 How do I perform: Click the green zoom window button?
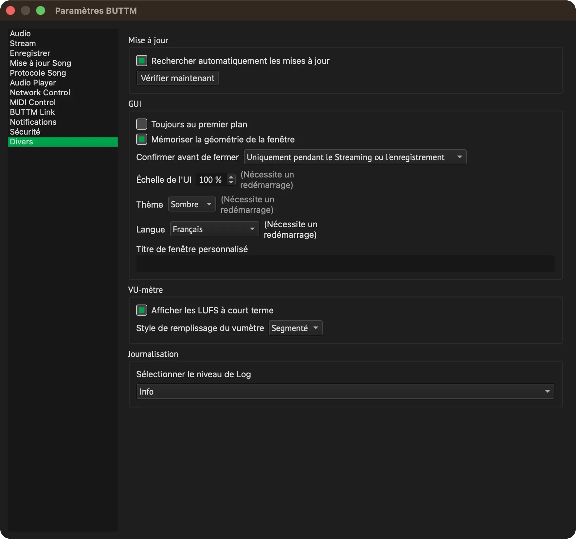pos(41,10)
